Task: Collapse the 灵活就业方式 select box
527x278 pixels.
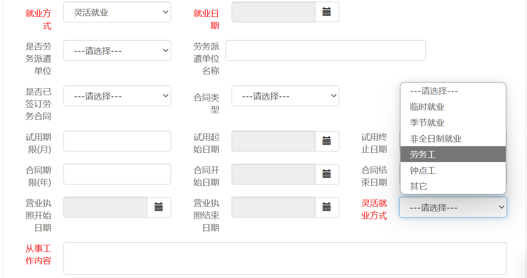Action: [453, 207]
